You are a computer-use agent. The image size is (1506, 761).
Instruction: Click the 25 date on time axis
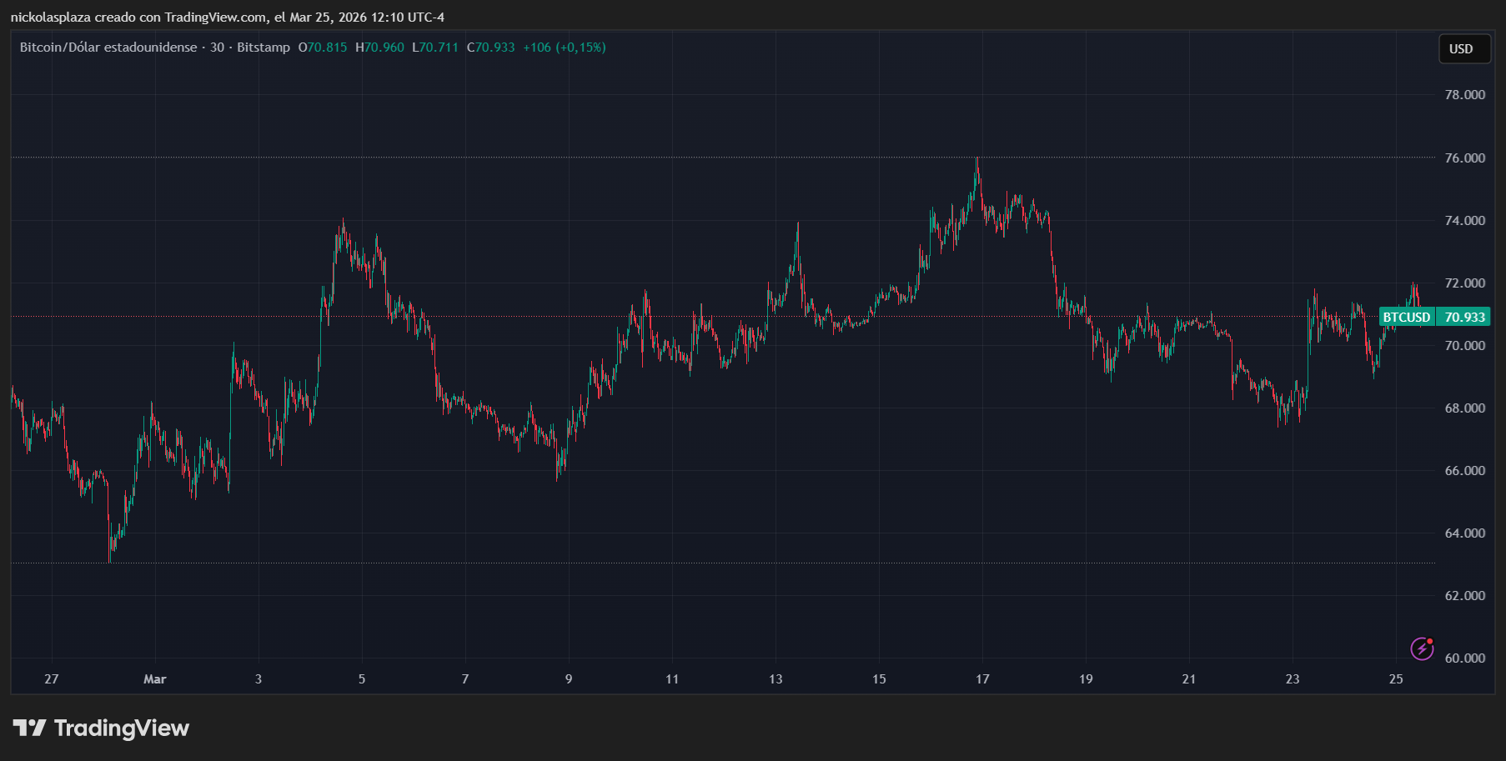tap(1396, 679)
